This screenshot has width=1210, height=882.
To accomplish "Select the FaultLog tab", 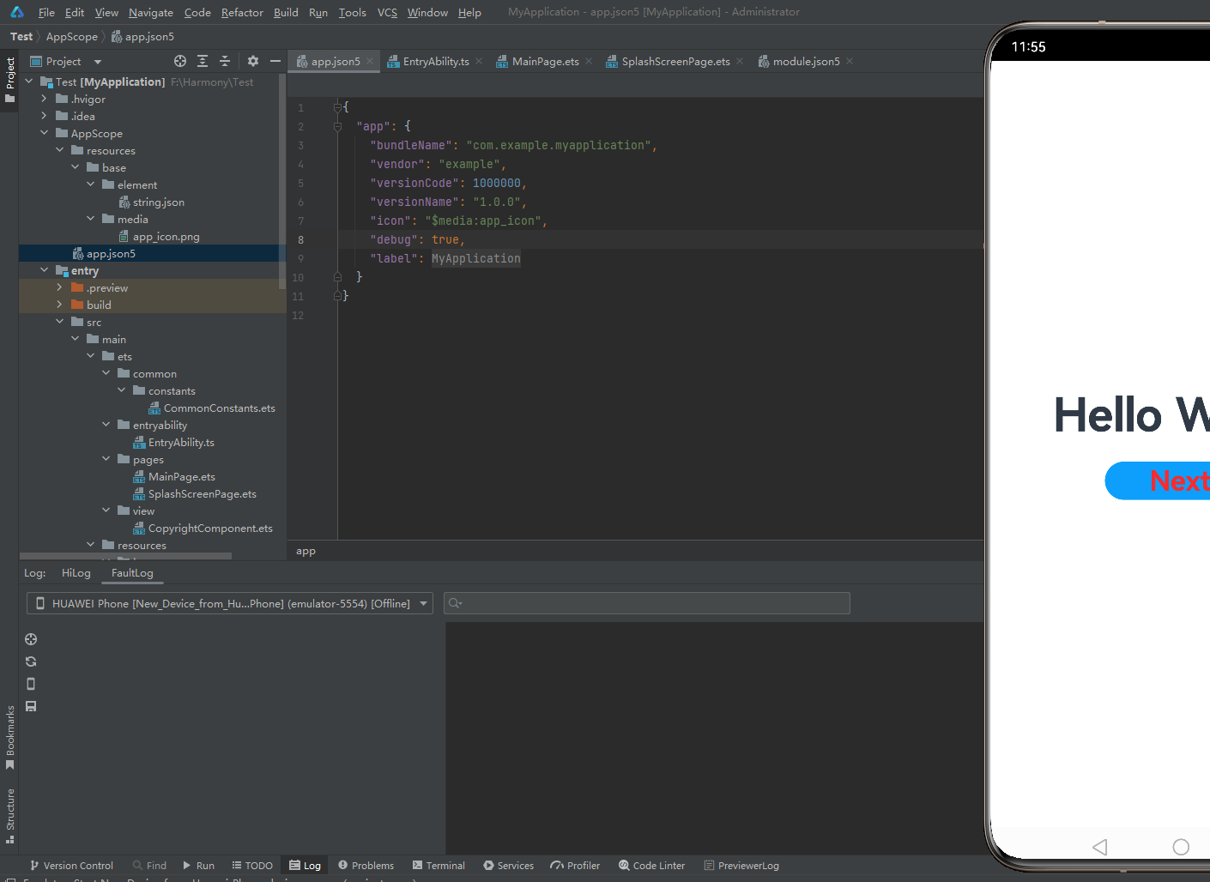I will point(132,573).
